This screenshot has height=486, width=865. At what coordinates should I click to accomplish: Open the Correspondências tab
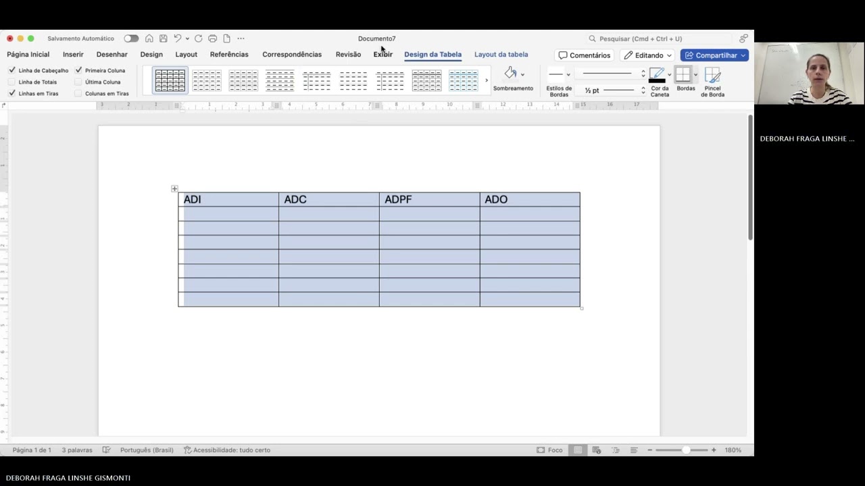click(292, 55)
